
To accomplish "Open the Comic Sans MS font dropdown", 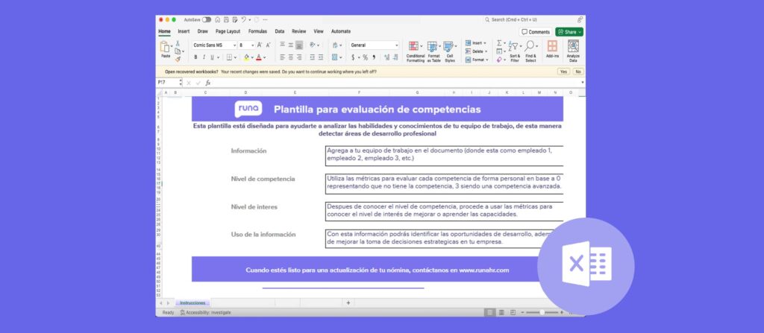I will (x=234, y=45).
